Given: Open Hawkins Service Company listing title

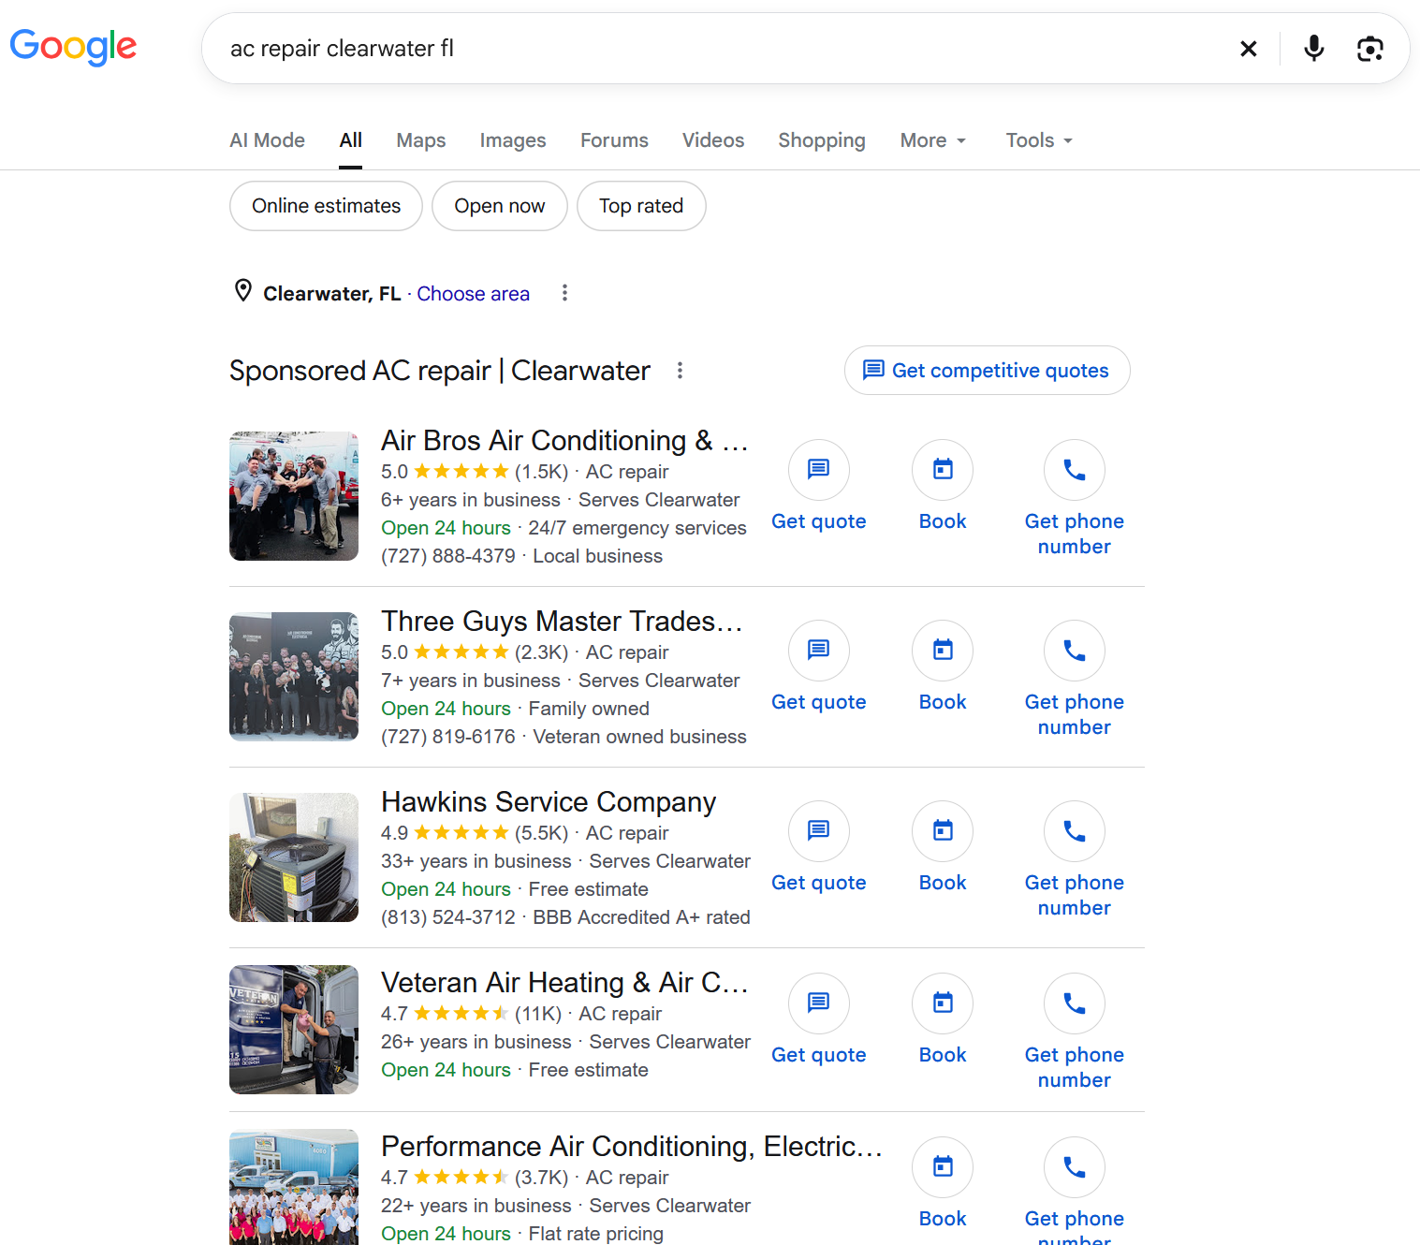Looking at the screenshot, I should click(x=549, y=801).
